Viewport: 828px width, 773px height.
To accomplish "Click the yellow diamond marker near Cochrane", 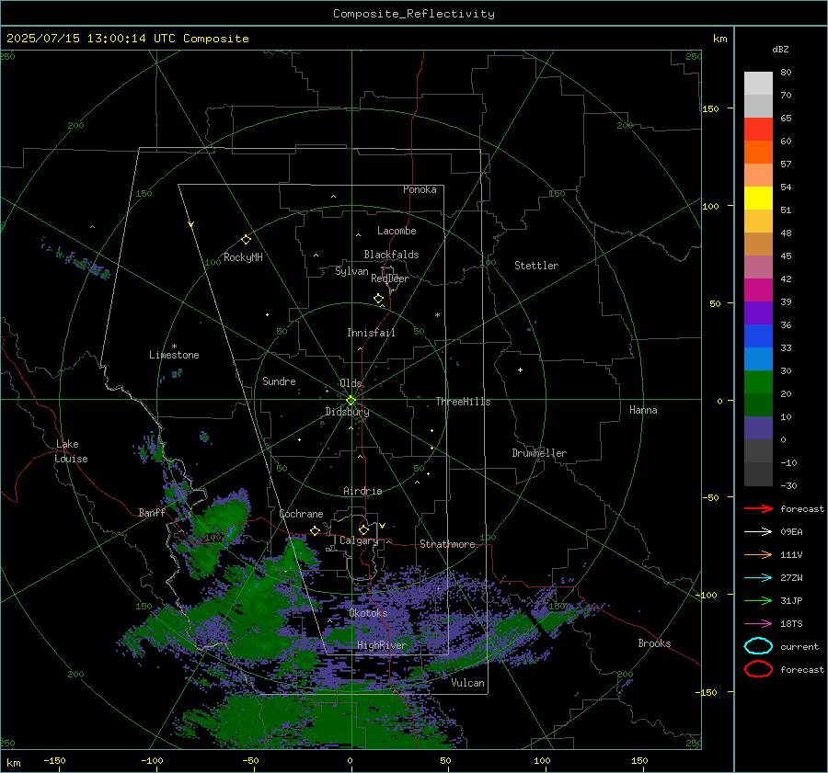I will (x=315, y=530).
